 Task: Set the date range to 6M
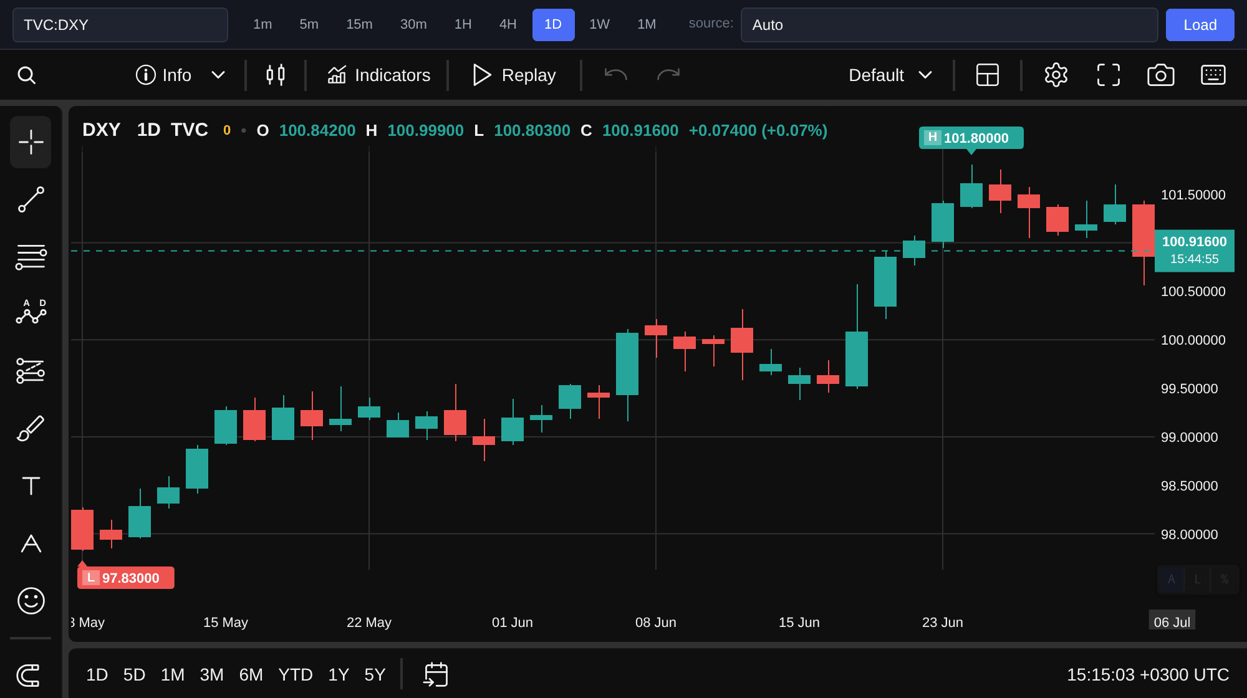[x=251, y=675]
